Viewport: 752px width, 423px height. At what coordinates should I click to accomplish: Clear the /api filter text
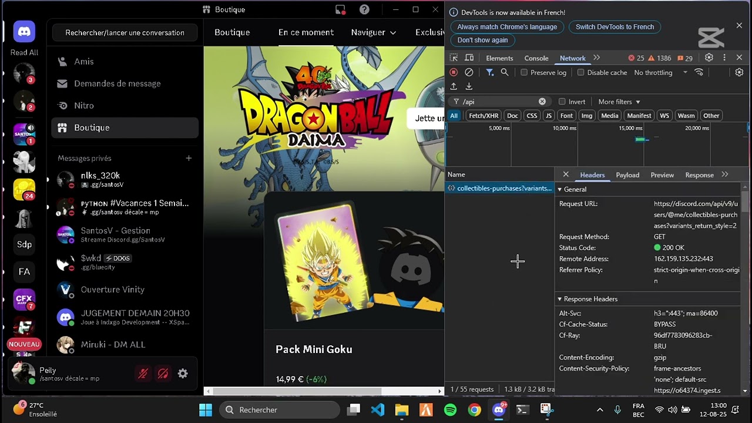542,102
